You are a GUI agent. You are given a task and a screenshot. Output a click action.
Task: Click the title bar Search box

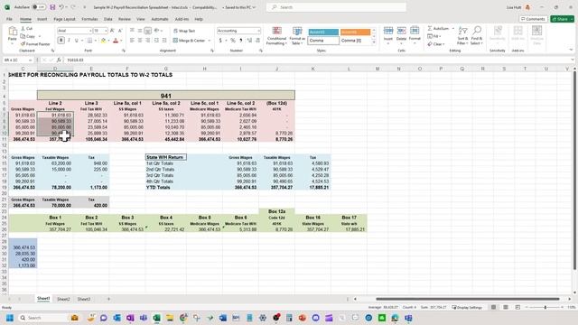336,7
